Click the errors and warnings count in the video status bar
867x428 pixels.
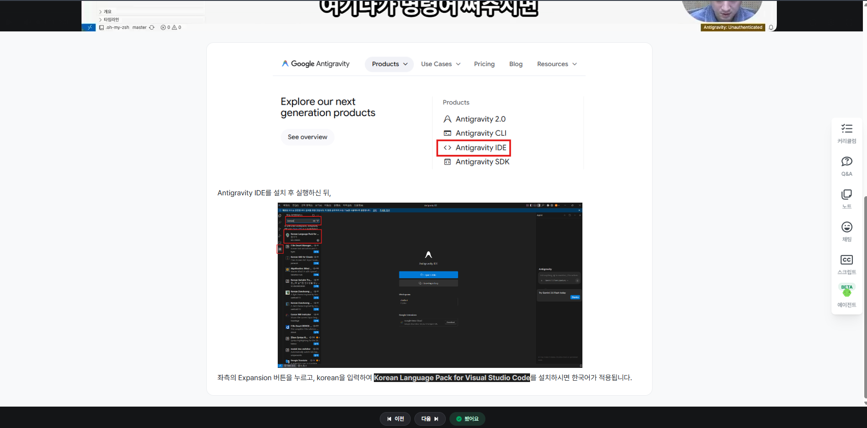click(x=171, y=27)
